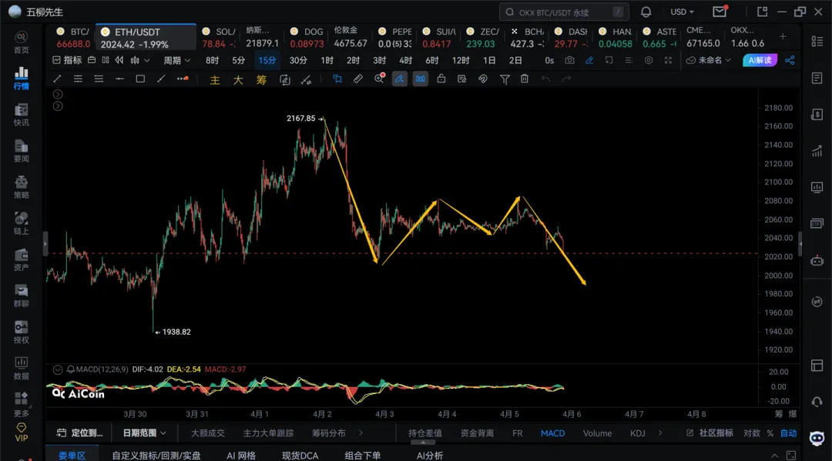
Task: Select the 30分 timeframe
Action: (x=298, y=60)
